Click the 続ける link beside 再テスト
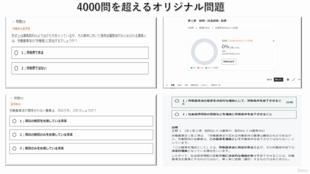 [x=269, y=79]
